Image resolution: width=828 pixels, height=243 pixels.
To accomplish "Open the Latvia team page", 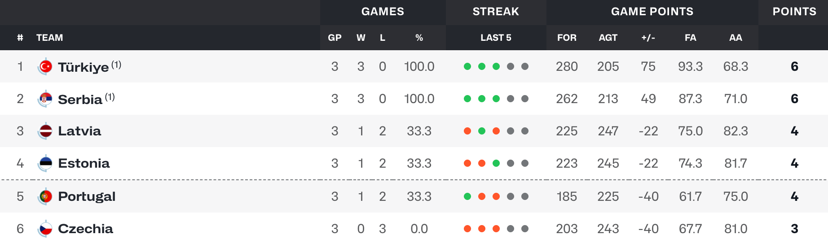I will (x=79, y=131).
